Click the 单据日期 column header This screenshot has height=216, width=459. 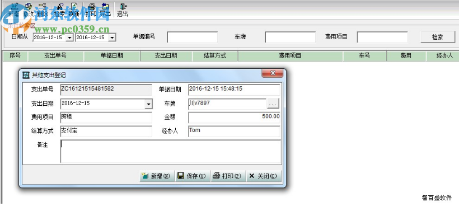tap(112, 56)
